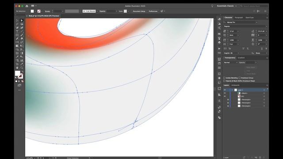Select the Selection tool (black arrow)
The height and width of the screenshot is (159, 283).
click(x=17, y=21)
